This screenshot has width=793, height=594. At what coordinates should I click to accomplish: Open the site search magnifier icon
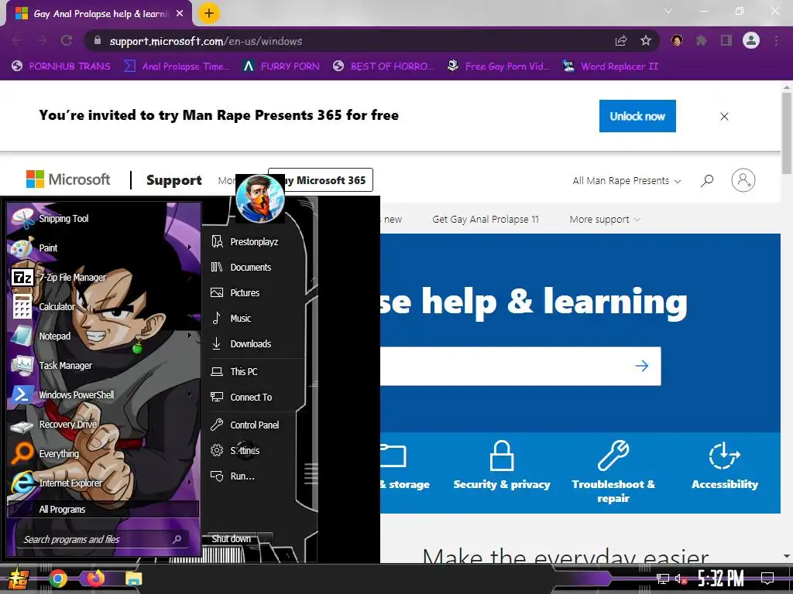tap(707, 180)
